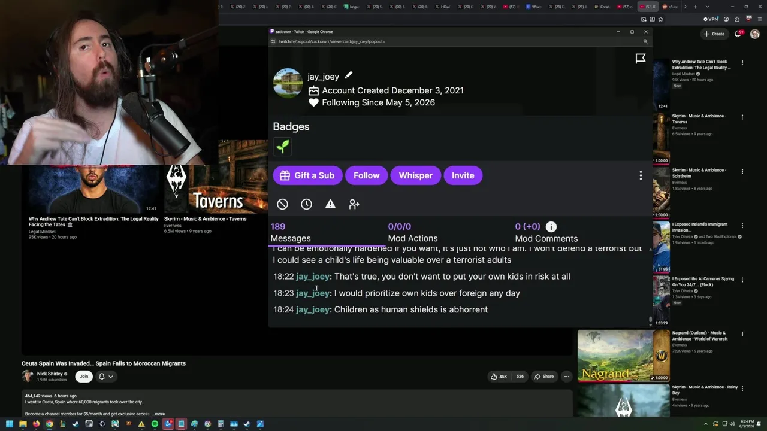The height and width of the screenshot is (431, 767).
Task: Open the notification bell dropdown beside Join
Action: pos(105,377)
